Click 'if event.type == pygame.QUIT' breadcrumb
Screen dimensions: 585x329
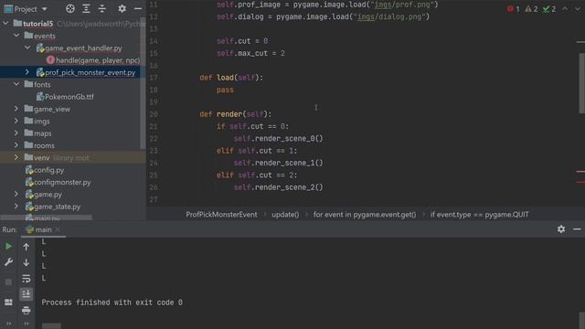pos(479,215)
